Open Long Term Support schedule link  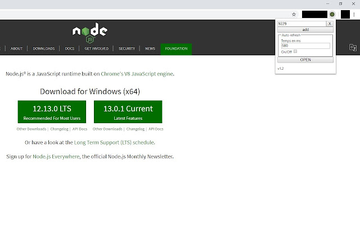click(114, 142)
